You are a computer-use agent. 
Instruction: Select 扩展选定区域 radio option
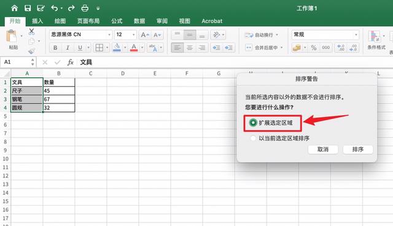(x=253, y=122)
